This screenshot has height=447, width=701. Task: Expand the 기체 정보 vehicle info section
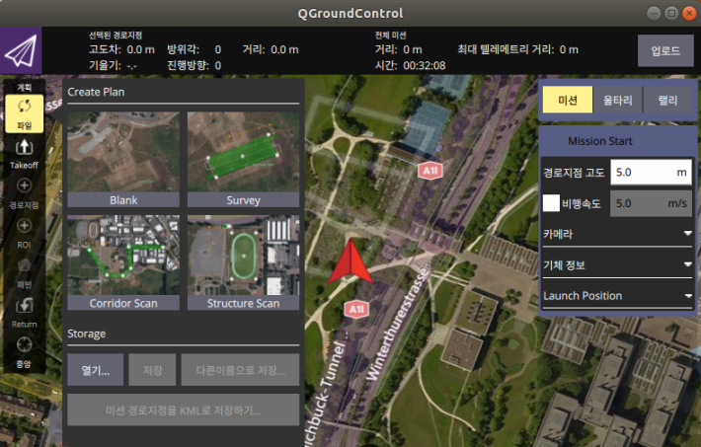click(x=617, y=265)
